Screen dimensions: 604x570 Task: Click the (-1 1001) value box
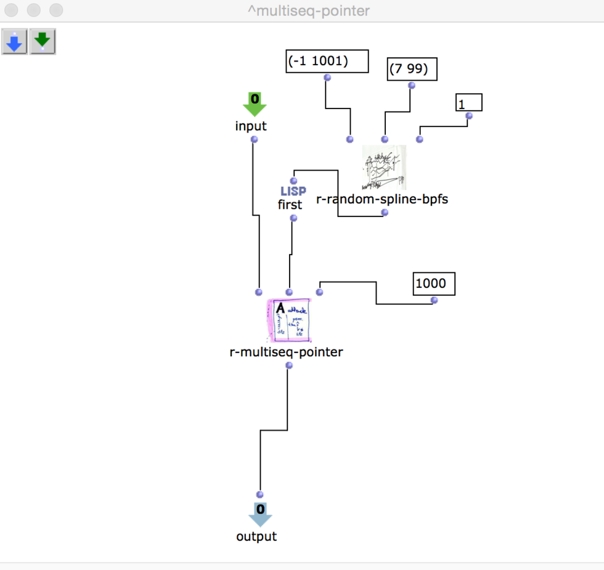point(327,61)
